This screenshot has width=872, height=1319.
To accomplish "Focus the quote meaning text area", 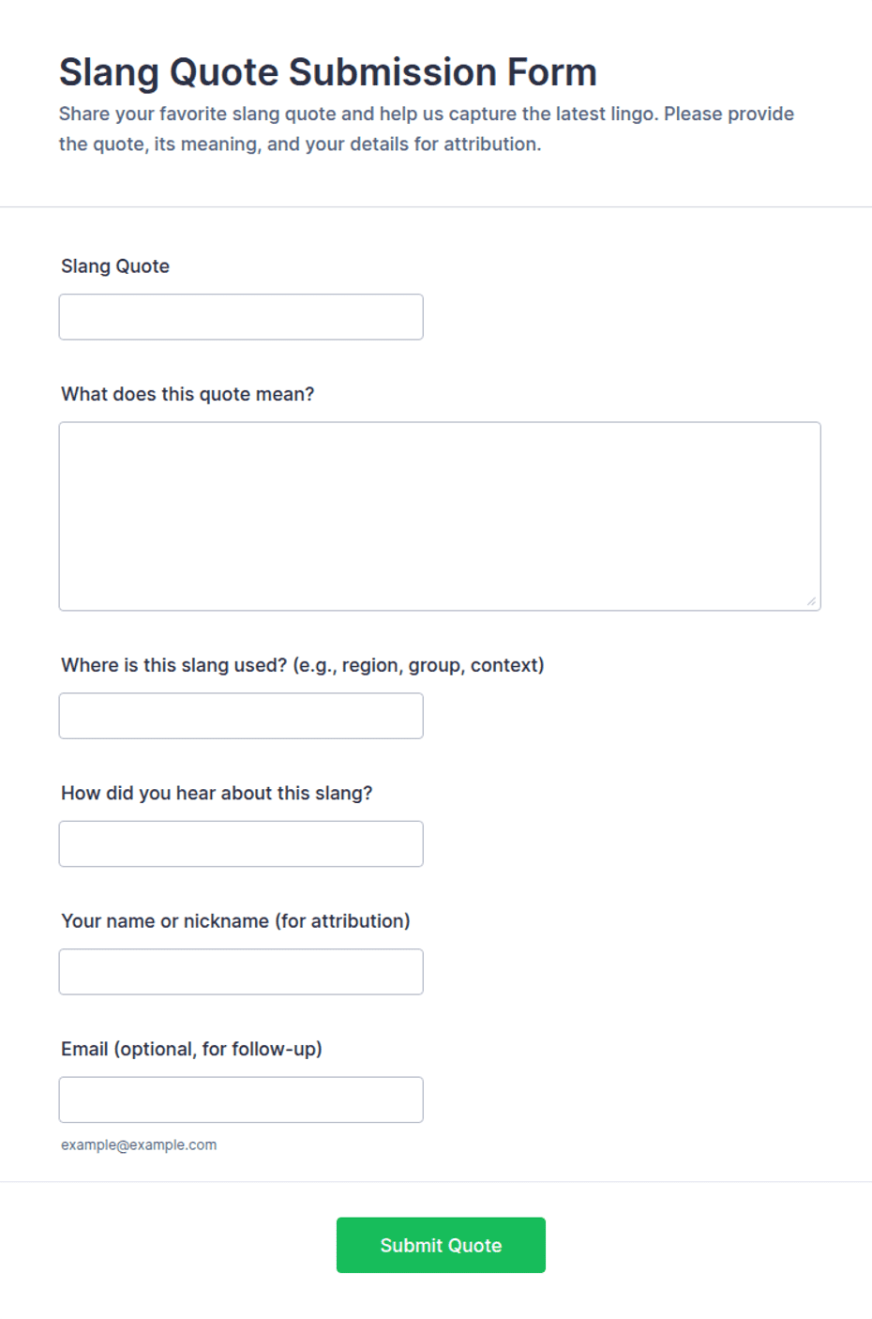I will (x=440, y=516).
